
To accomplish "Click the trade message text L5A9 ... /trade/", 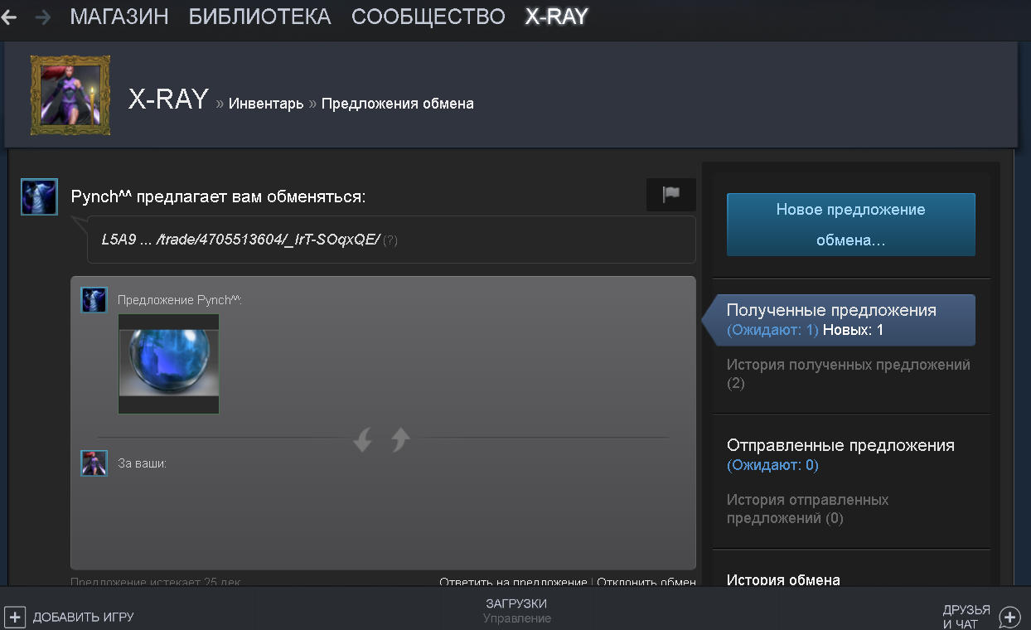I will coord(240,240).
